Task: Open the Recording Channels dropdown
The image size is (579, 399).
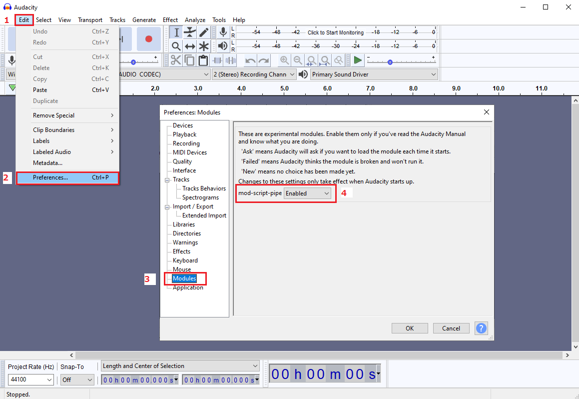Action: (x=254, y=74)
